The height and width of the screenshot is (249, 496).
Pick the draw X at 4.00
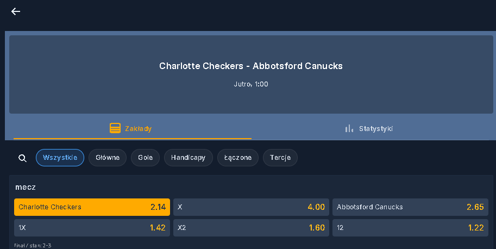pyautogui.click(x=251, y=207)
